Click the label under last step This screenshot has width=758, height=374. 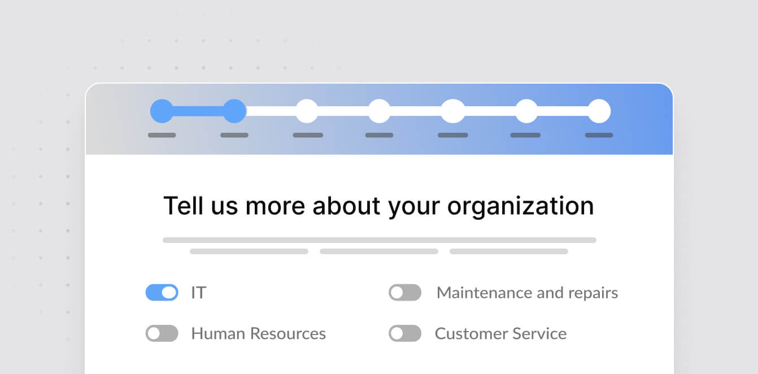599,136
